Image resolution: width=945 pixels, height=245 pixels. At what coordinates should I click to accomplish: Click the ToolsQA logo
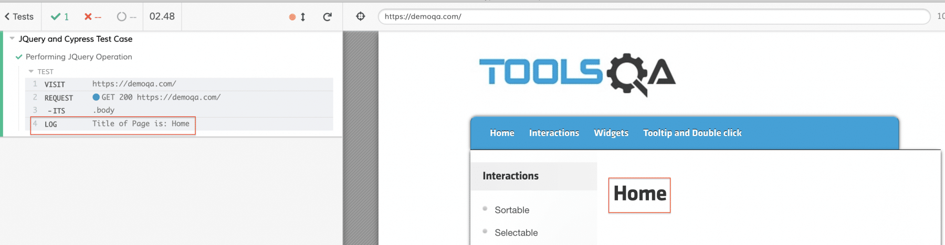tap(577, 74)
